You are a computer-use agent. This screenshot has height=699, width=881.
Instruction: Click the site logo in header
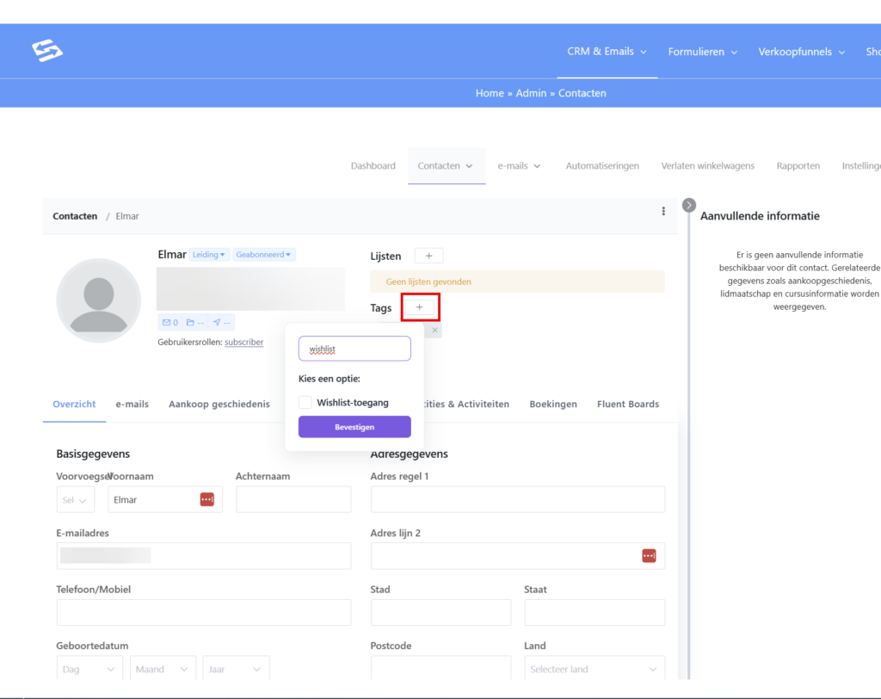tap(47, 52)
